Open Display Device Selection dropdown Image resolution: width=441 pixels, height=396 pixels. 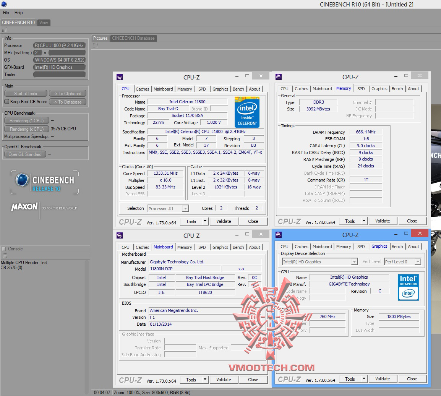[354, 262]
